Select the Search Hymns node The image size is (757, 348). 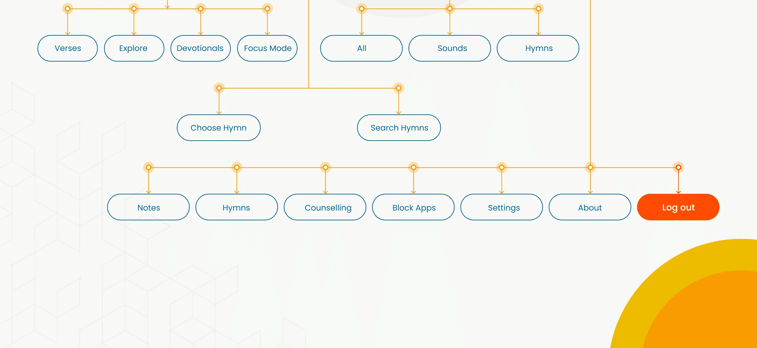coord(399,128)
